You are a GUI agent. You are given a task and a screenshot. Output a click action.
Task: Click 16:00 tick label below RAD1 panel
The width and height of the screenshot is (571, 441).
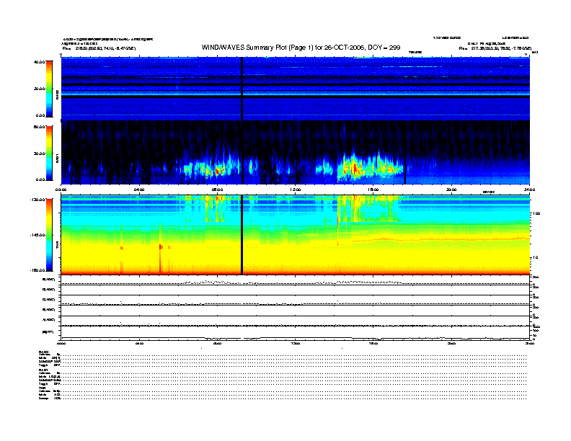pyautogui.click(x=373, y=190)
